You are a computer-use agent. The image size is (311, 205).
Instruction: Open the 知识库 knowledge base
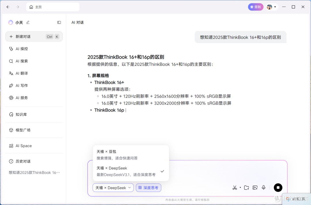pos(34,114)
